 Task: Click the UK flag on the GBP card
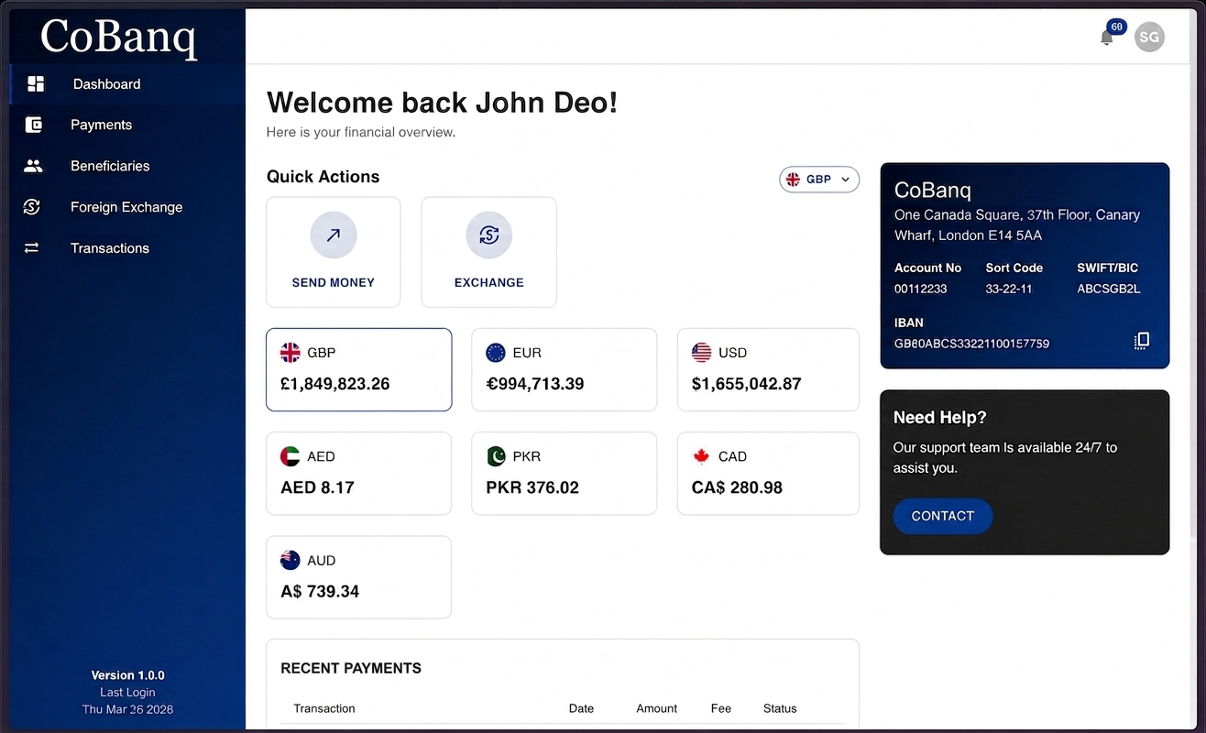291,352
